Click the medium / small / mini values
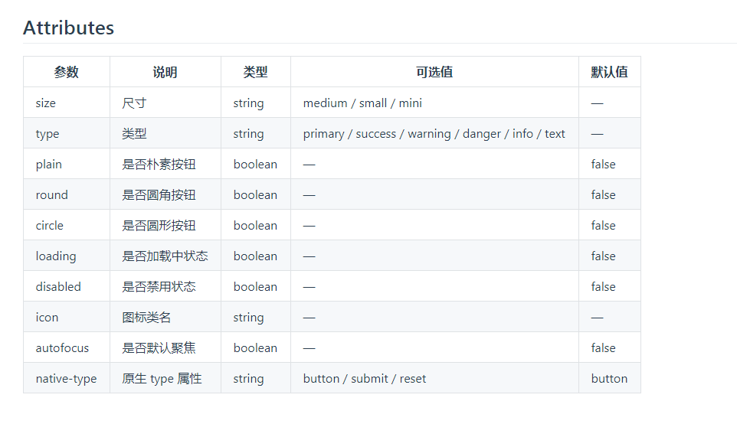 [x=362, y=103]
